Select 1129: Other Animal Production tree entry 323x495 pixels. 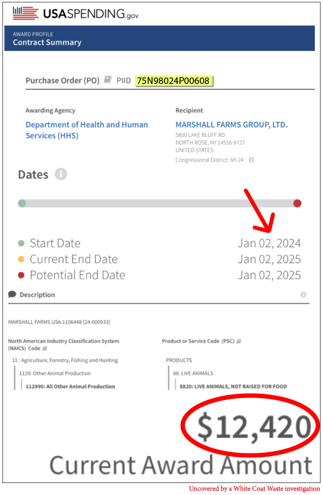coord(55,373)
